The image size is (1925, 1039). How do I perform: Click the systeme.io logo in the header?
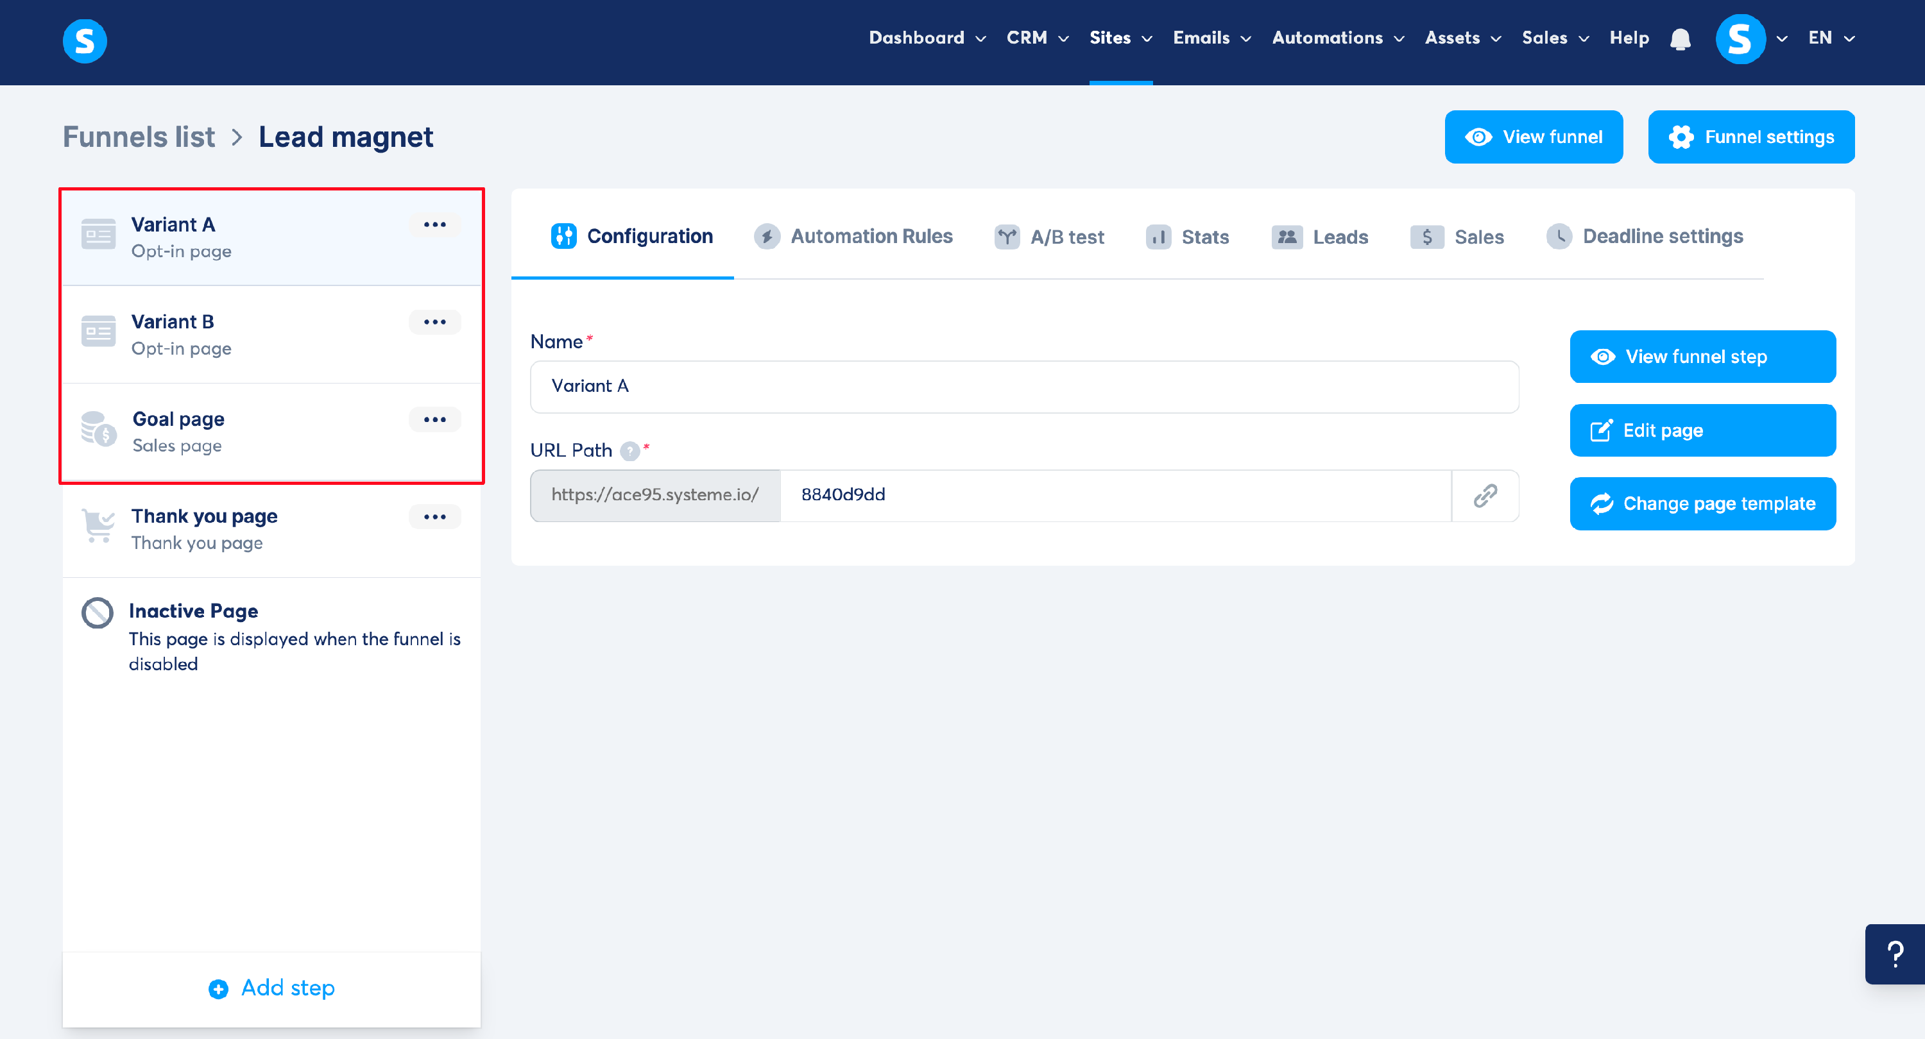click(x=85, y=40)
